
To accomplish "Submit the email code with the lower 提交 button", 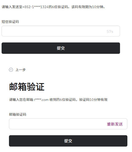I will coord(68,141).
